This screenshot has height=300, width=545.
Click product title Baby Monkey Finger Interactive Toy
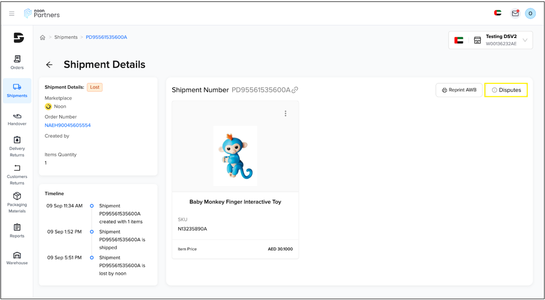235,202
